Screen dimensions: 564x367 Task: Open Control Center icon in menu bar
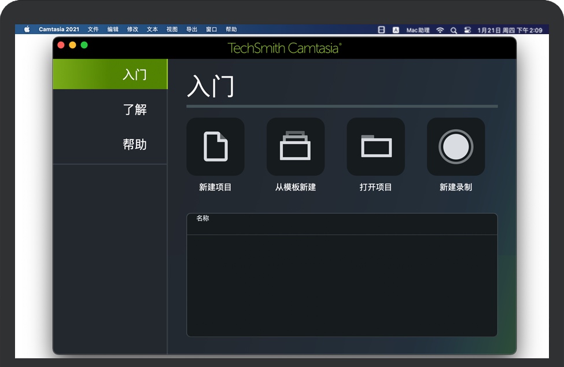(x=467, y=30)
